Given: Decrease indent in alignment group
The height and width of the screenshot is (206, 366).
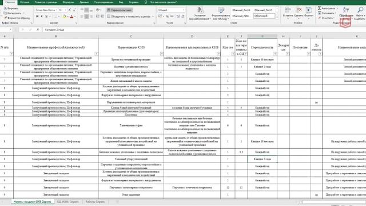Looking at the screenshot, I should click(x=98, y=17).
